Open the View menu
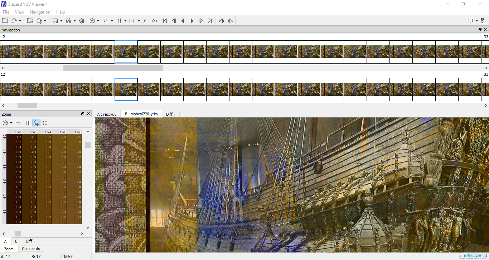The width and height of the screenshot is (489, 260). pos(19,12)
